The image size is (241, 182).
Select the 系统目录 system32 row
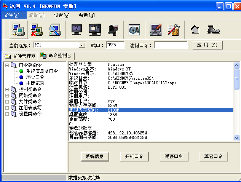(x=151, y=78)
